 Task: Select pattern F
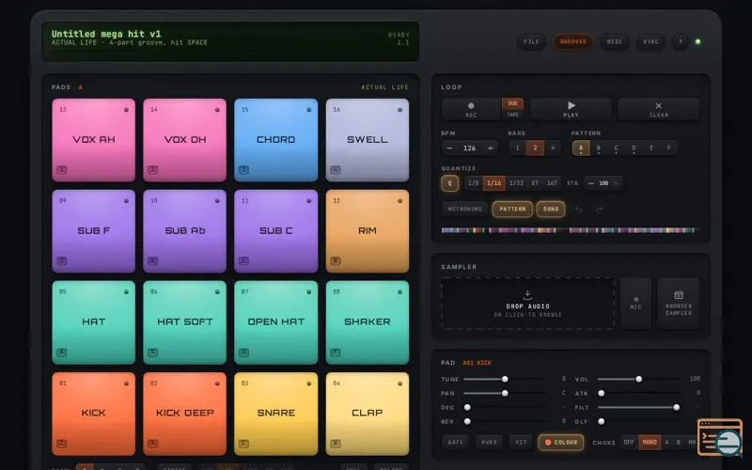(x=669, y=149)
